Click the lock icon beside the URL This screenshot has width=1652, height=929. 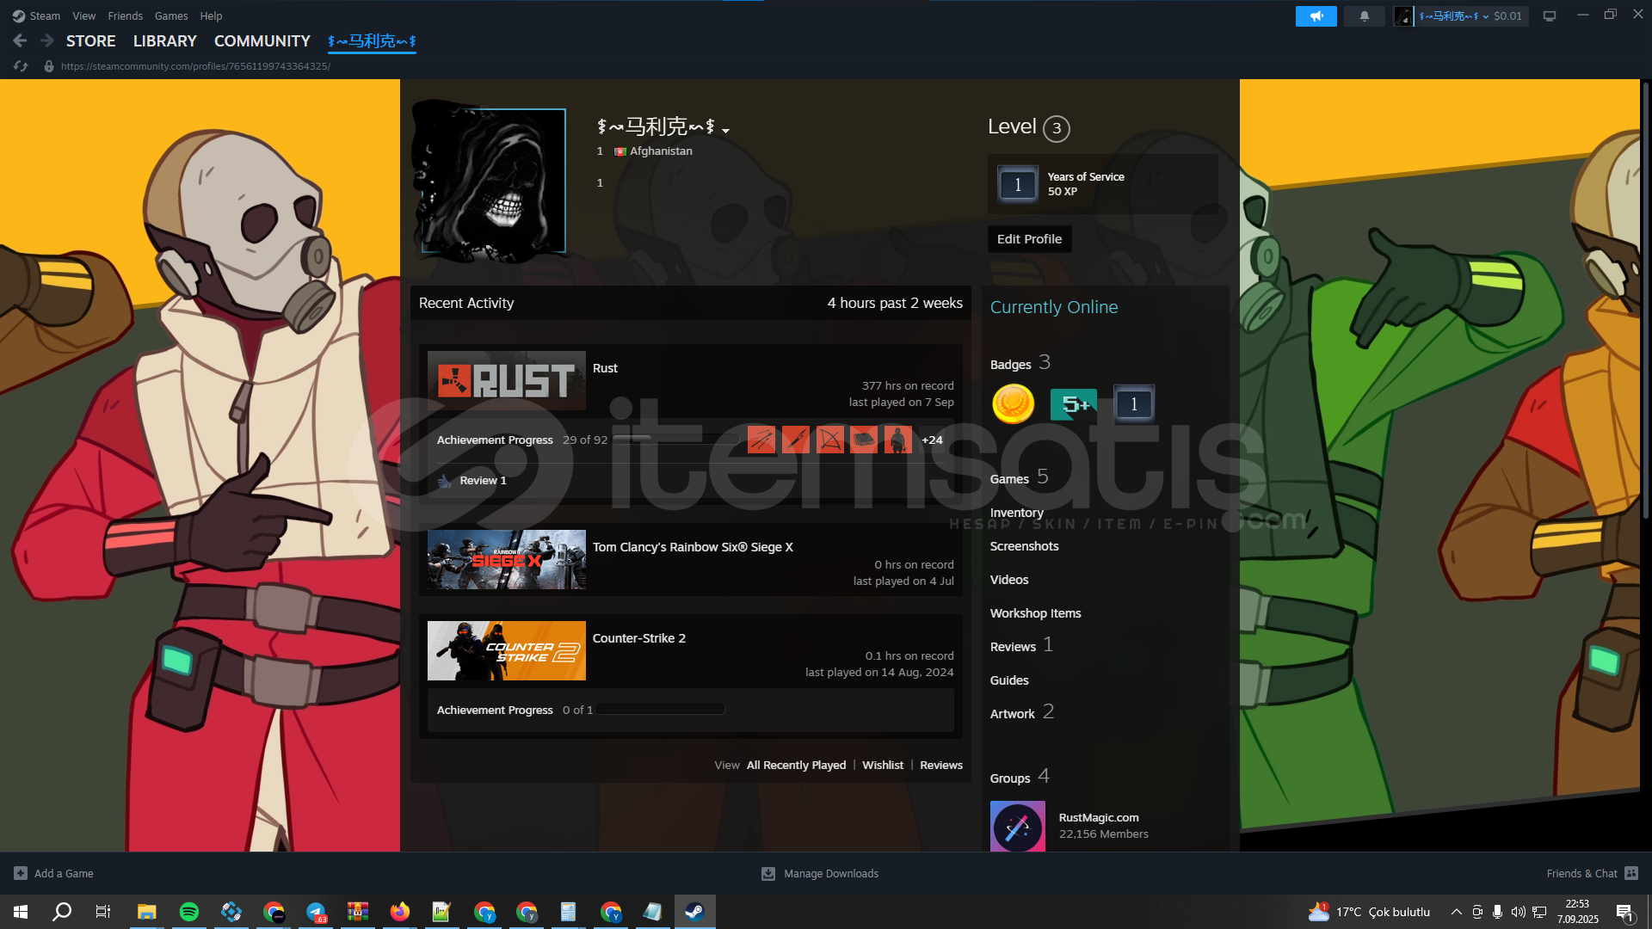coord(49,65)
